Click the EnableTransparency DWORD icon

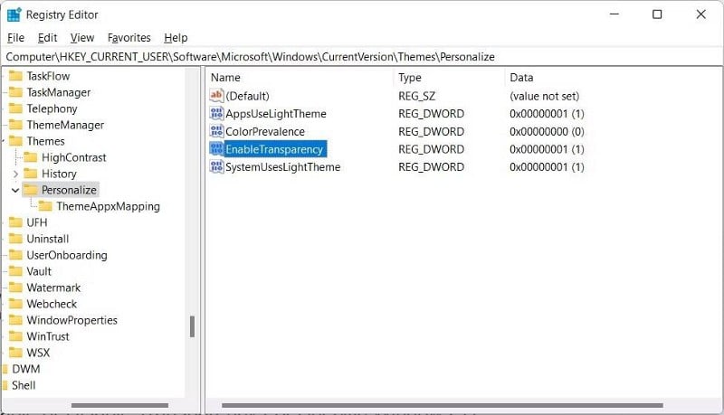point(216,149)
